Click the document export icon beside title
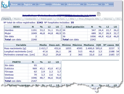Viewport: 124px width, 94px height. tap(99, 14)
